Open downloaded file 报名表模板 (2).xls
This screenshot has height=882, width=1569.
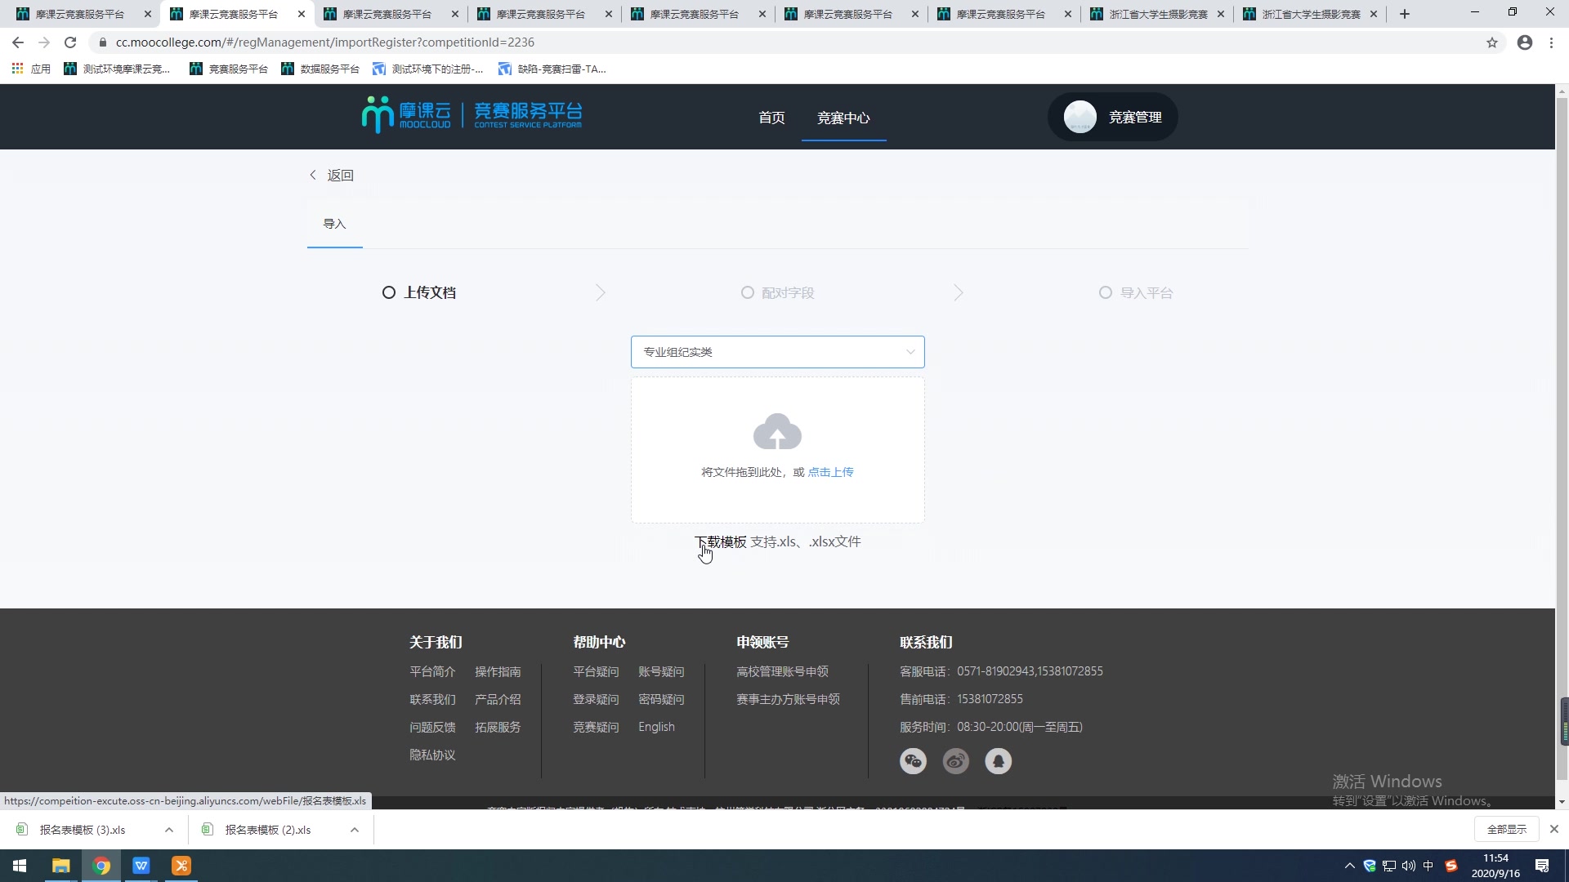tap(268, 830)
